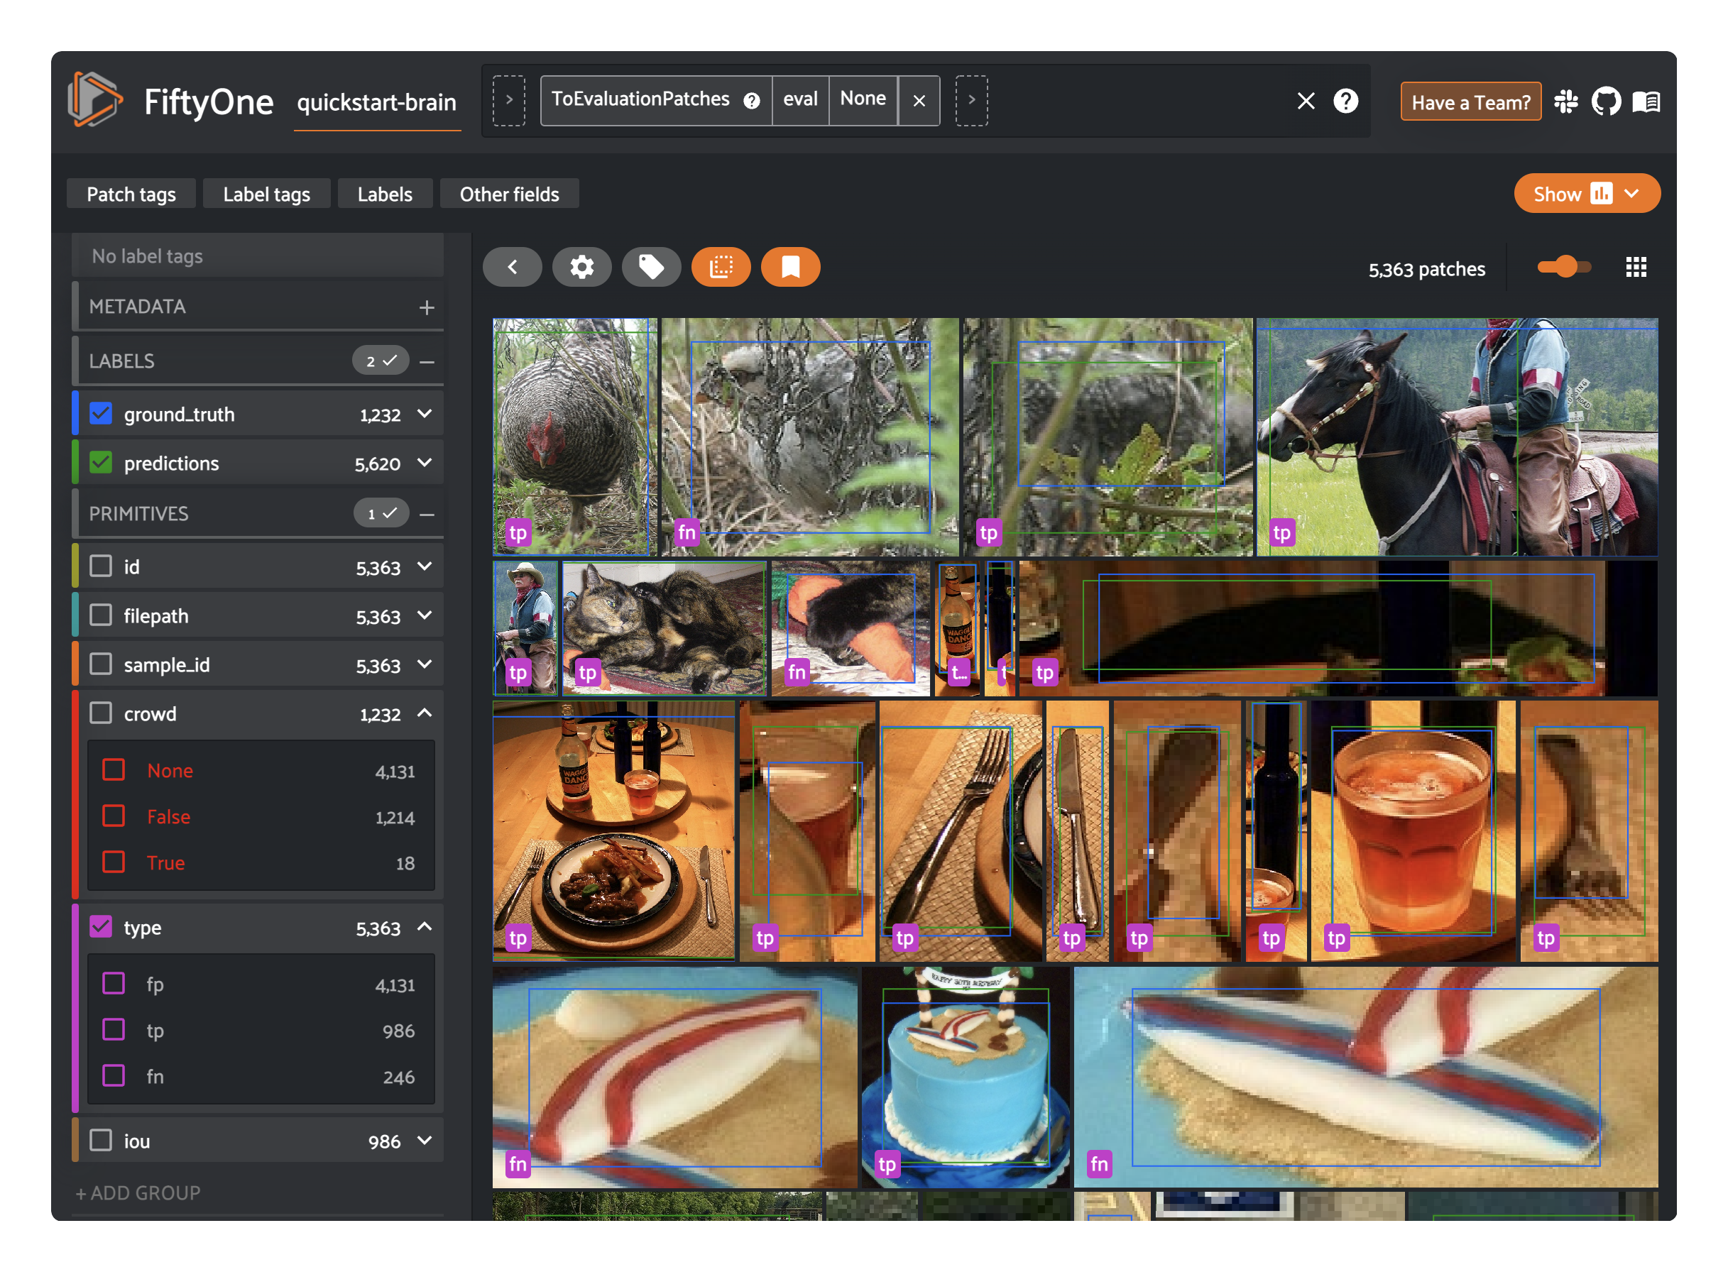Open the Patch tags tab
This screenshot has height=1272, width=1728.
pos(131,194)
